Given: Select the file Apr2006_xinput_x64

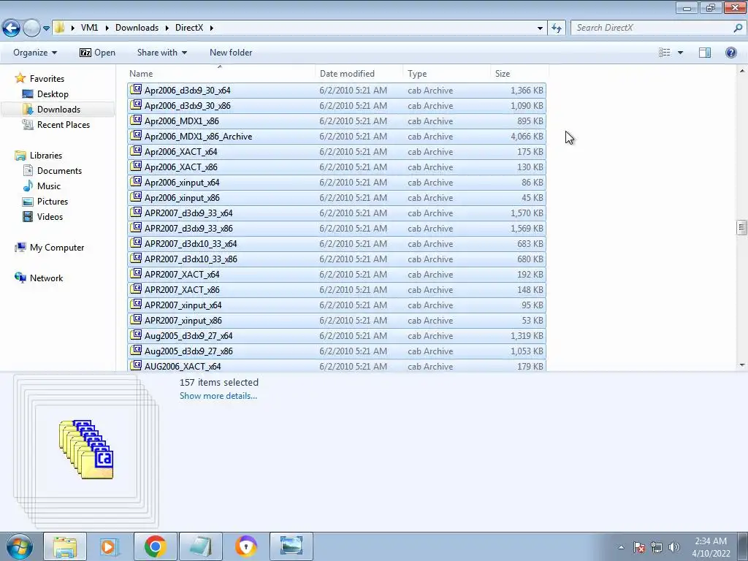Looking at the screenshot, I should pyautogui.click(x=337, y=182).
